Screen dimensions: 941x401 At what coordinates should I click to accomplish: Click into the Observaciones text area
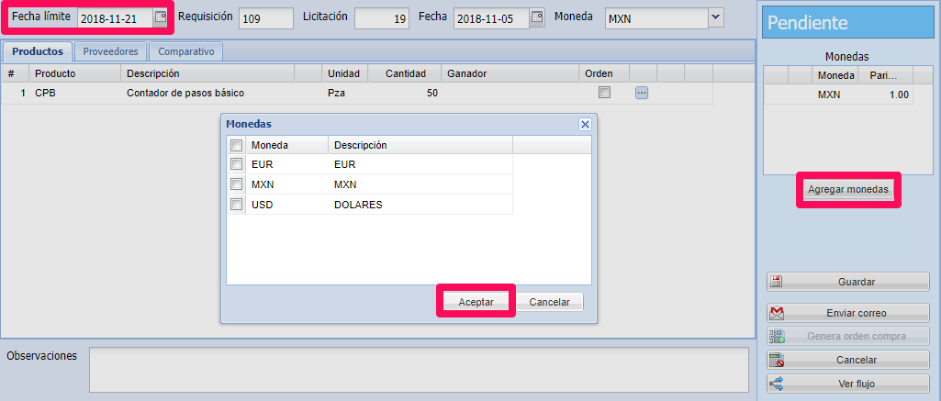point(419,369)
